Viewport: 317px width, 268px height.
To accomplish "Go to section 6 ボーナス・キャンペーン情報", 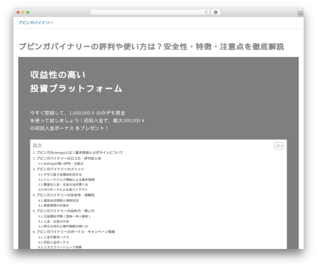I will click(74, 232).
